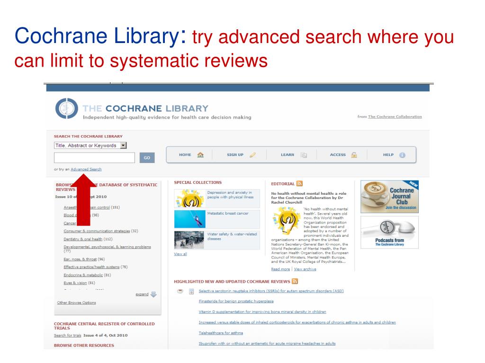Open SSRIs for autism spectrum disorders review
Image resolution: width=485 pixels, height=363 pixels.
(x=271, y=291)
